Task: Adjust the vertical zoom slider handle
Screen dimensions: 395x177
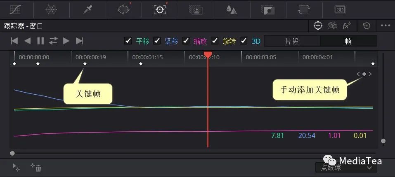Action: pyautogui.click(x=383, y=141)
